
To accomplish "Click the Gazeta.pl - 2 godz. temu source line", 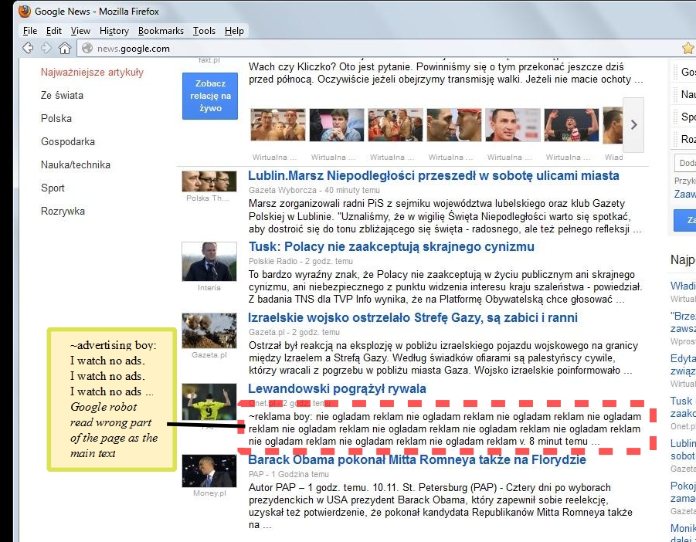I will pyautogui.click(x=294, y=332).
